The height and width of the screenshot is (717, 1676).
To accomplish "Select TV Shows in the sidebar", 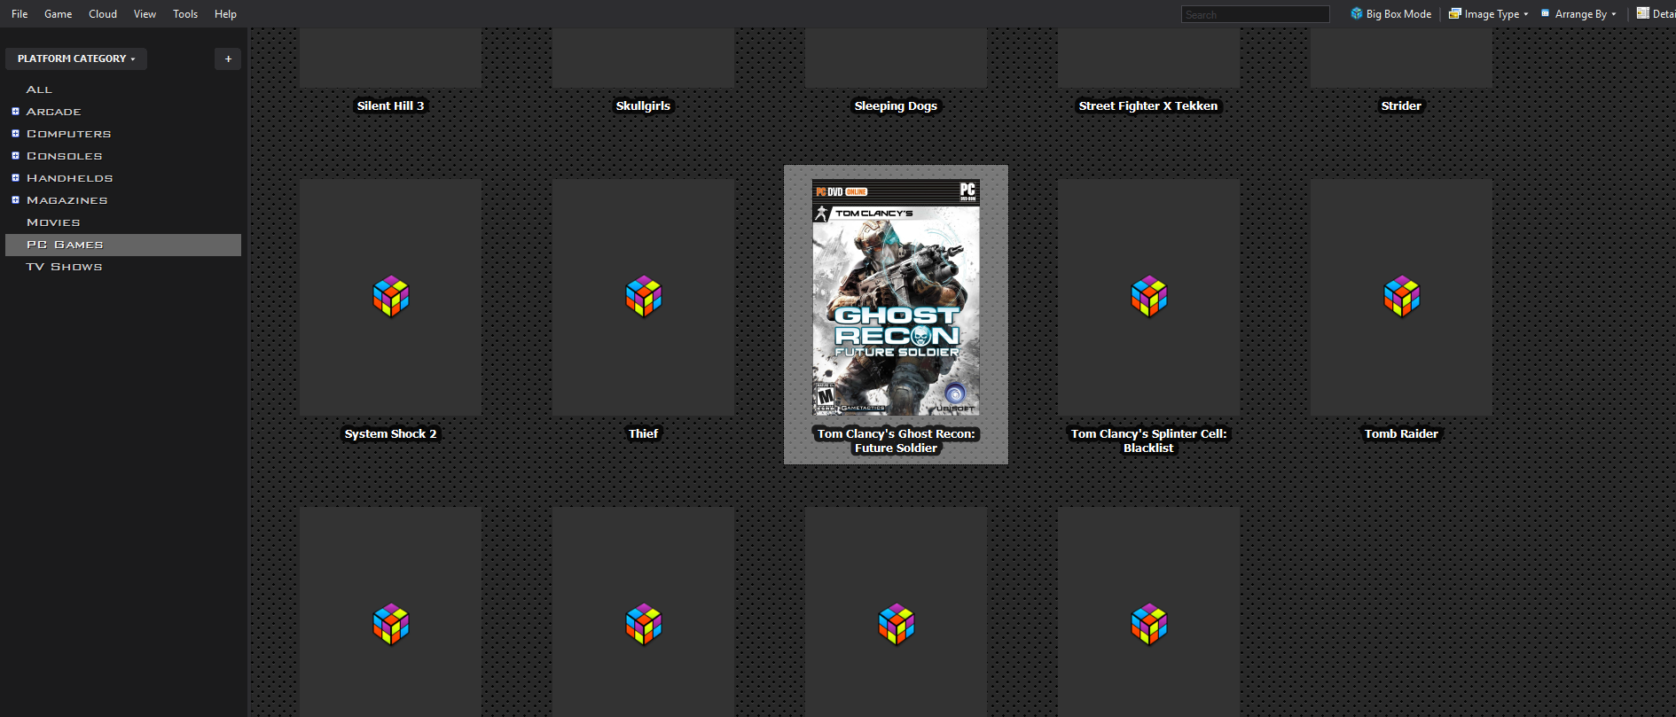I will (65, 267).
